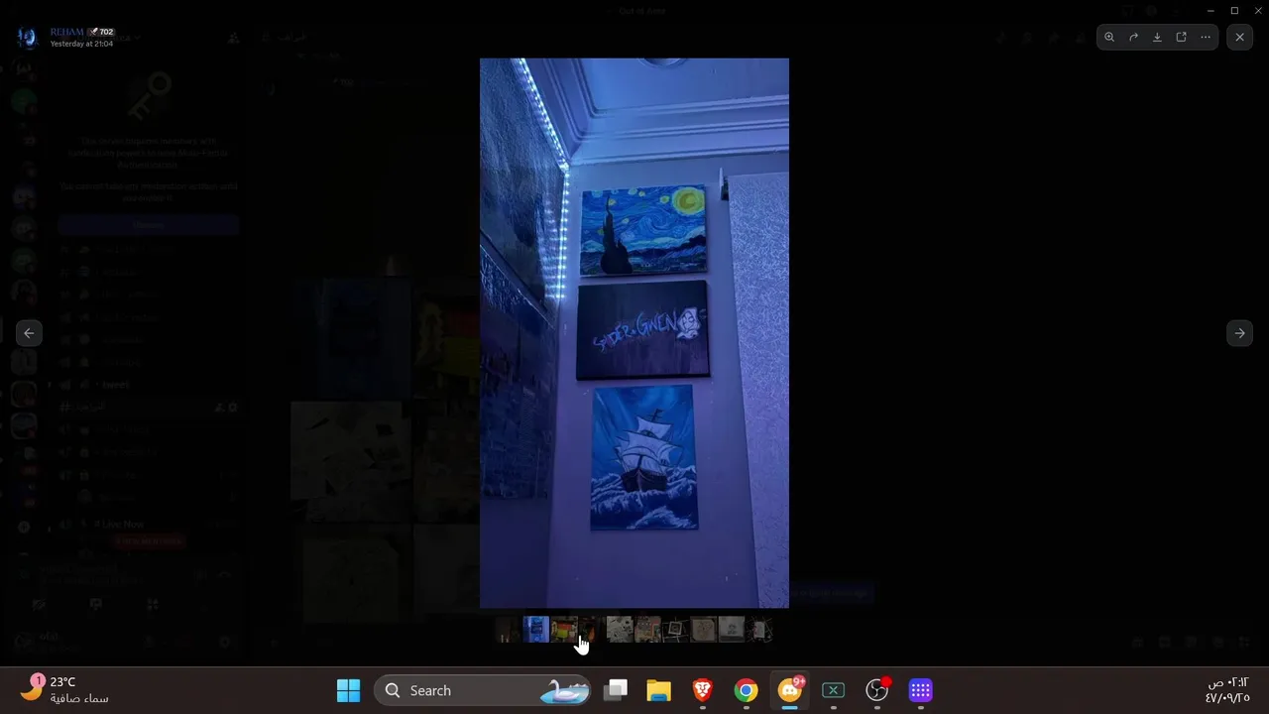This screenshot has height=714, width=1269.
Task: Click the REHAM user avatar
Action: [27, 38]
